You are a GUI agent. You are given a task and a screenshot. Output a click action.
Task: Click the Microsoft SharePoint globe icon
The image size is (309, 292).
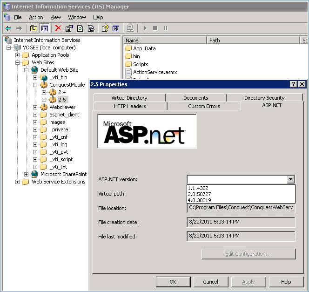35,174
